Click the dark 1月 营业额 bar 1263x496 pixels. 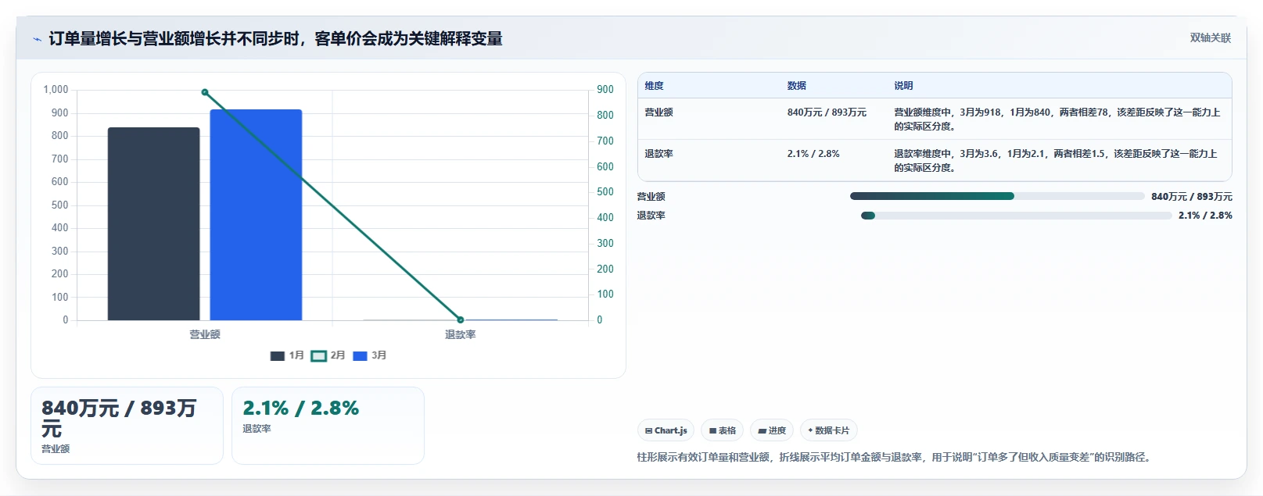[154, 224]
